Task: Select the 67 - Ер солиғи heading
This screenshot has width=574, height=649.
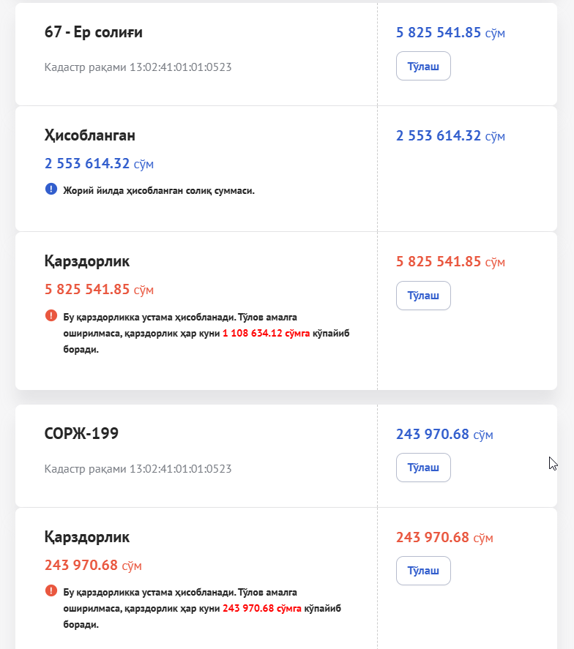Action: (x=94, y=32)
